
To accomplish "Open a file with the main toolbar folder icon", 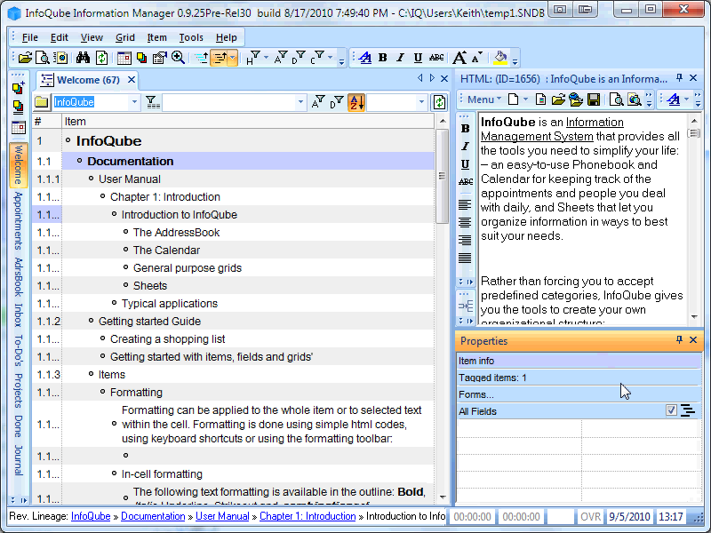I will click(x=25, y=58).
